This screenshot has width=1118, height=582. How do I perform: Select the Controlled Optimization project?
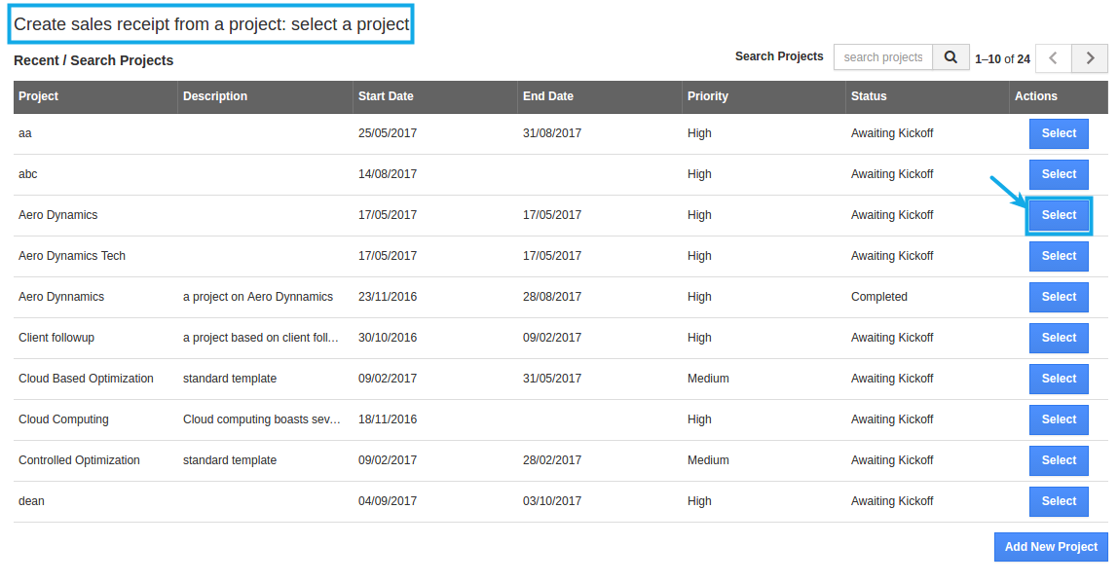coord(1059,460)
